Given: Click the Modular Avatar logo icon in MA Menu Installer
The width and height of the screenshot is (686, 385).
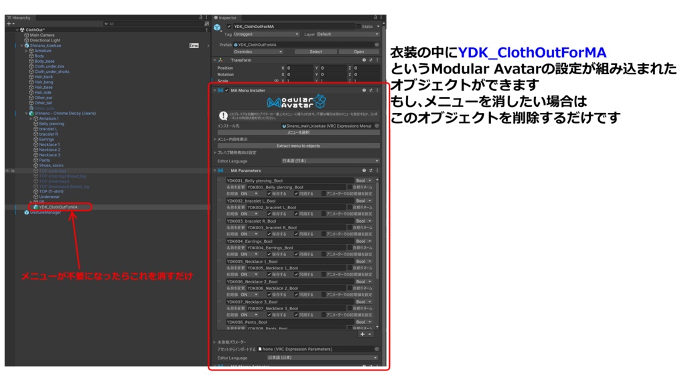Looking at the screenshot, I should [x=296, y=101].
